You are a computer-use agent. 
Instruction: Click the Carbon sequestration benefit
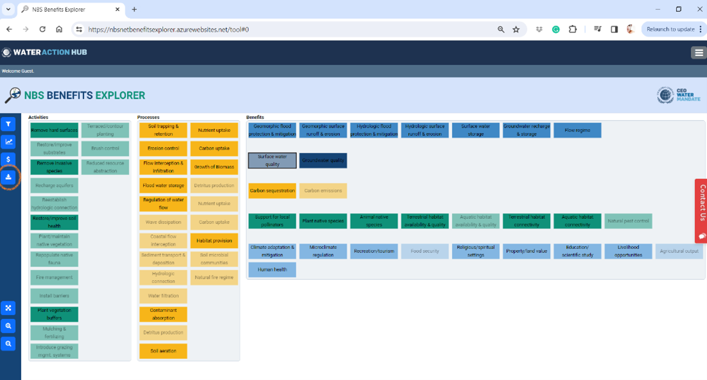pyautogui.click(x=273, y=191)
